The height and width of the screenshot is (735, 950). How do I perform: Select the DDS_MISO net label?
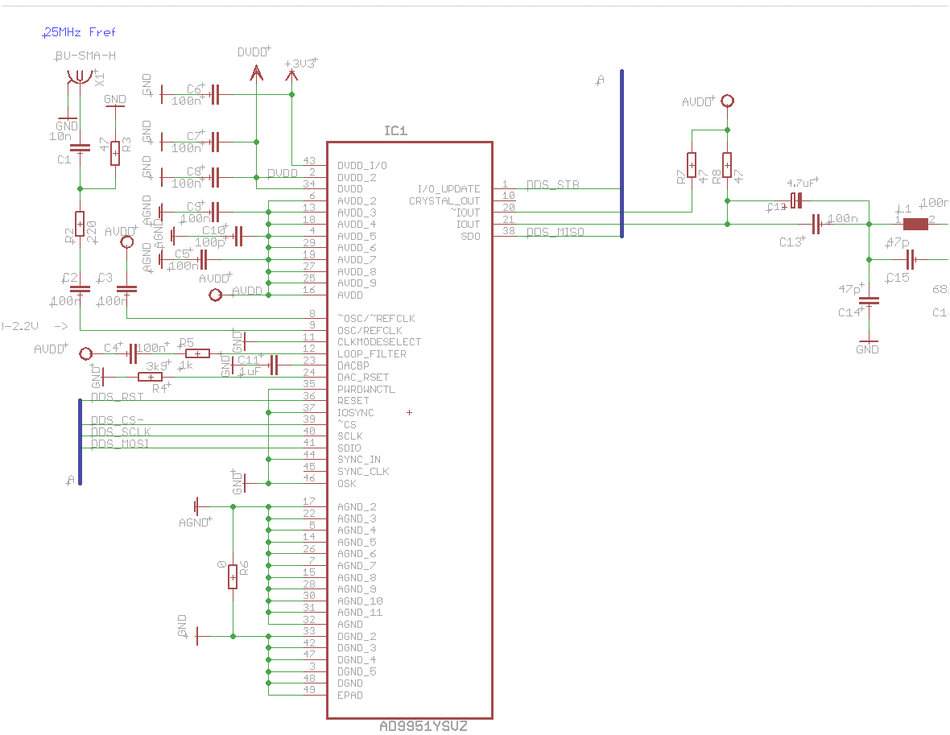555,232
